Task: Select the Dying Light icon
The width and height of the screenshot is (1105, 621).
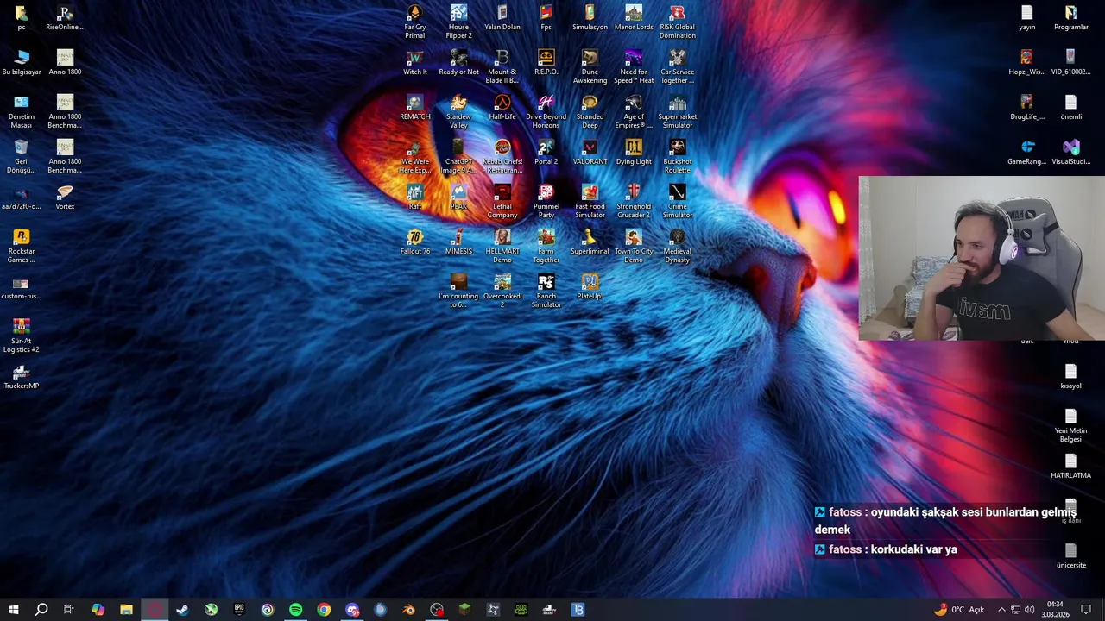Action: click(x=634, y=152)
